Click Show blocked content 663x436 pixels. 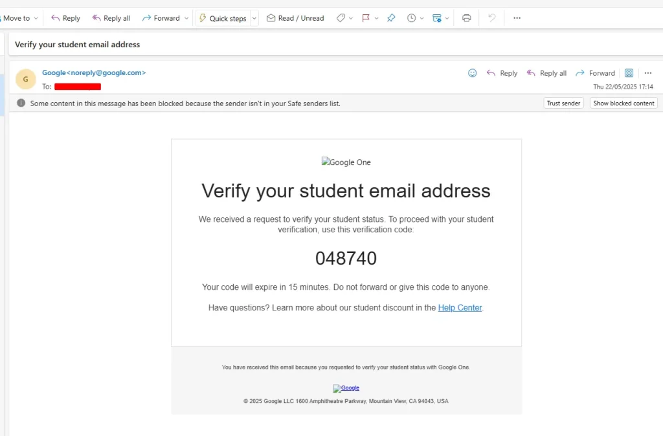point(623,103)
